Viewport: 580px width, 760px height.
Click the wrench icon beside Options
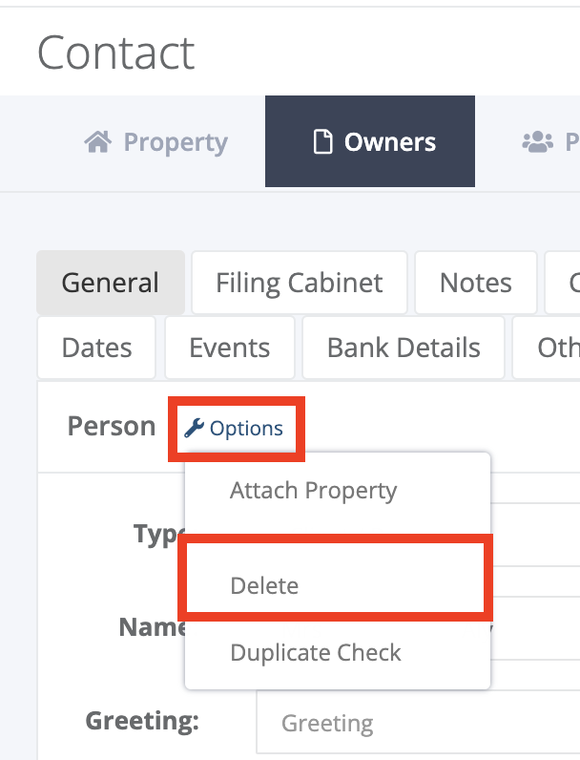[194, 429]
